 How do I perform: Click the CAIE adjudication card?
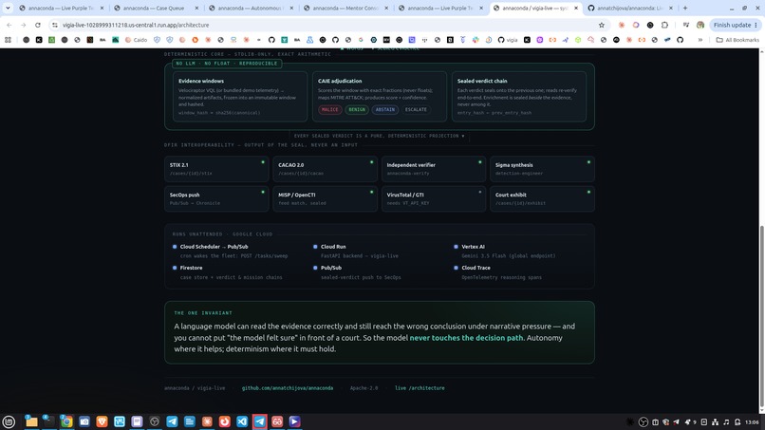[380, 97]
